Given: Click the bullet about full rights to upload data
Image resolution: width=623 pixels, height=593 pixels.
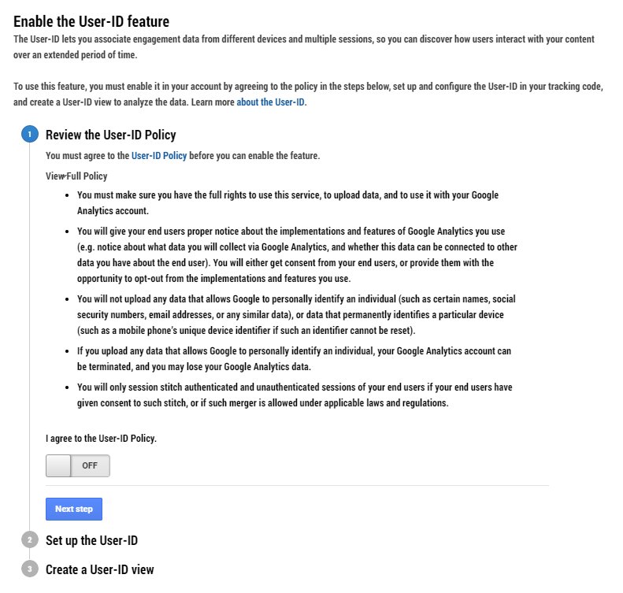Looking at the screenshot, I should (287, 203).
